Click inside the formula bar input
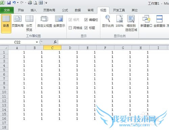The image size is (169, 130). coord(114,42)
